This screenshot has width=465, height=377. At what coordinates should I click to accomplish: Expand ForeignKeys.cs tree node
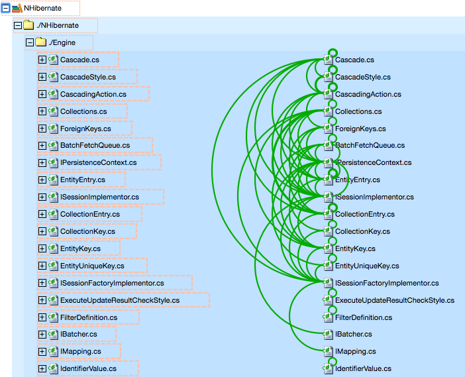point(42,129)
